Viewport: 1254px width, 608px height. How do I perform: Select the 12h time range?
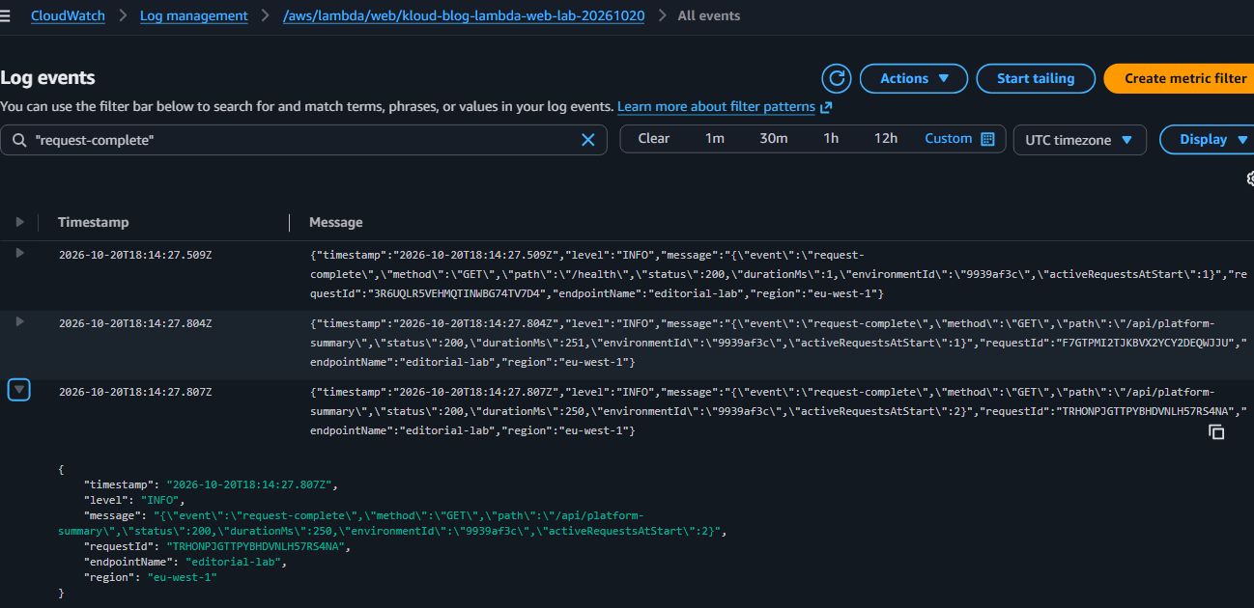[886, 139]
